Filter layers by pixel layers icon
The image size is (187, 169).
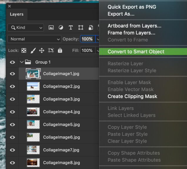(x=51, y=28)
